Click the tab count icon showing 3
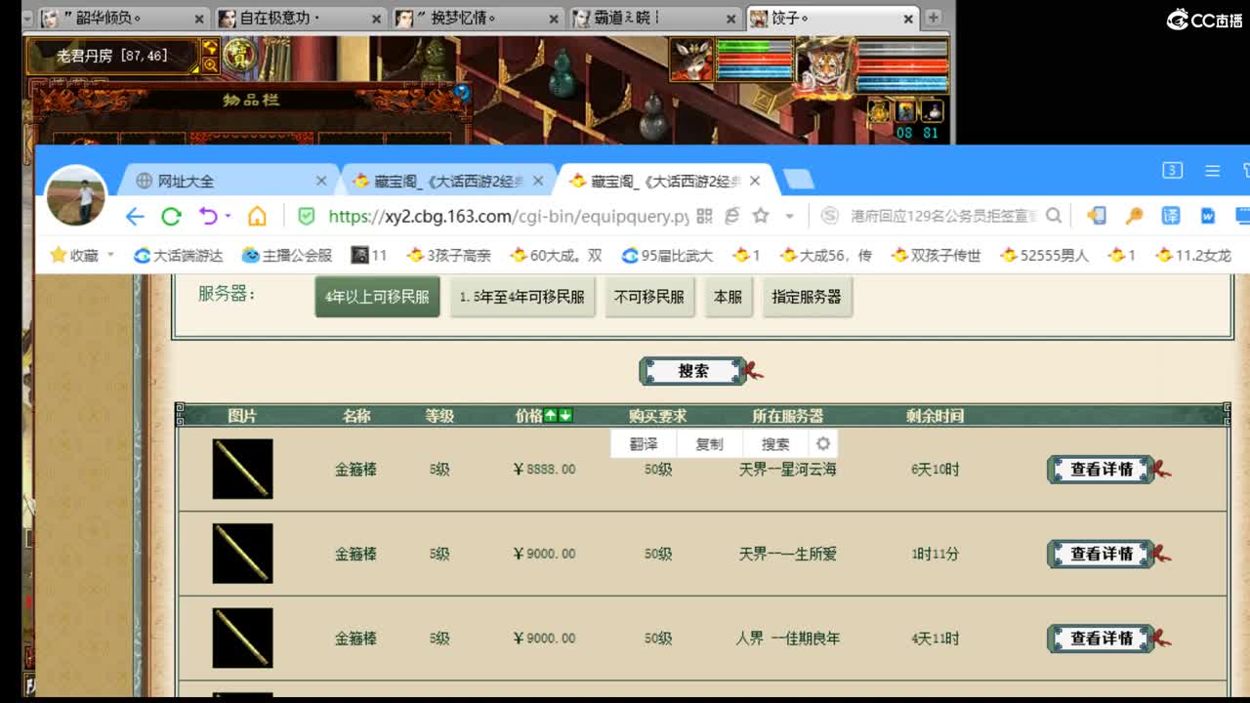 point(1172,171)
